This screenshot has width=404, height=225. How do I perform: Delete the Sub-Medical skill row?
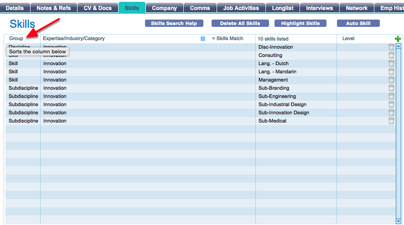tap(391, 121)
